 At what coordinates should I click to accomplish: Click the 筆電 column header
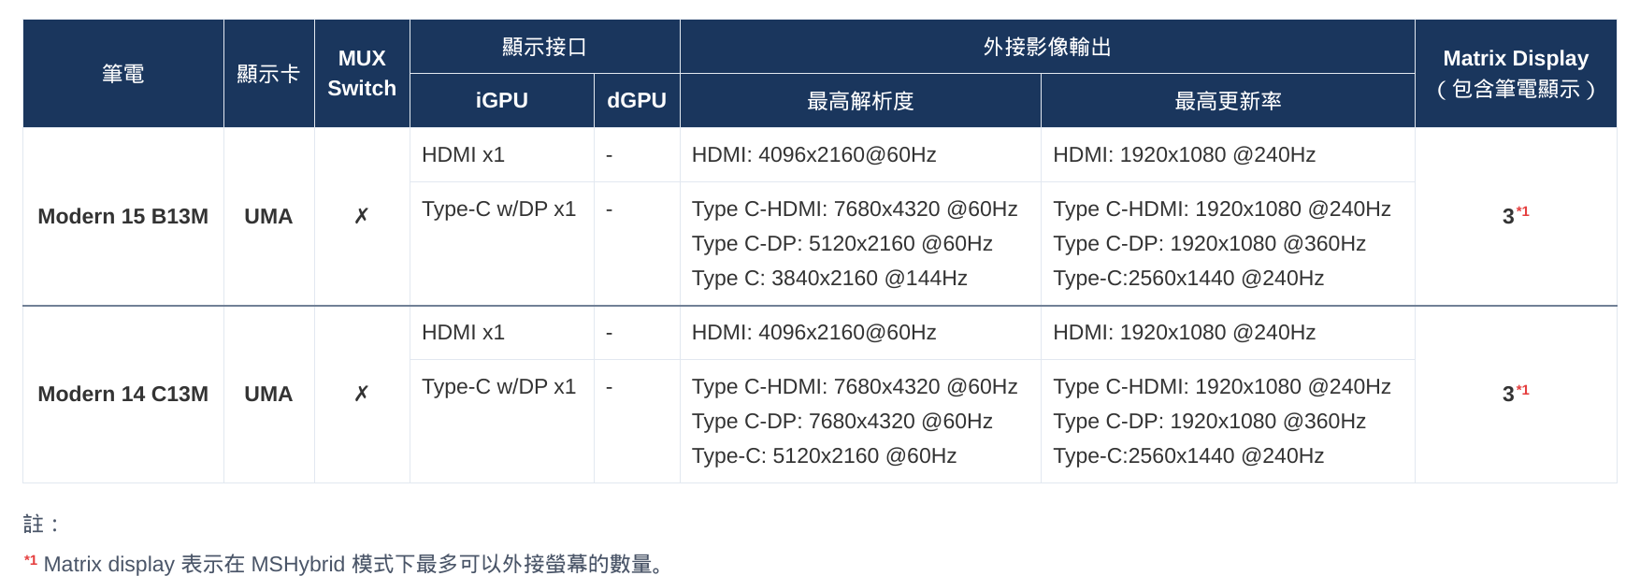coord(122,73)
